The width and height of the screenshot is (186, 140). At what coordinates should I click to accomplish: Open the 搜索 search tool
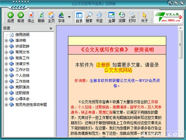(x=89, y=17)
